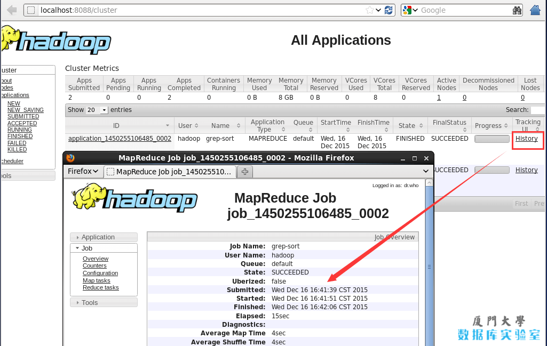Open the bookmark star dropdown arrow
This screenshot has height=346, width=547.
(x=378, y=10)
